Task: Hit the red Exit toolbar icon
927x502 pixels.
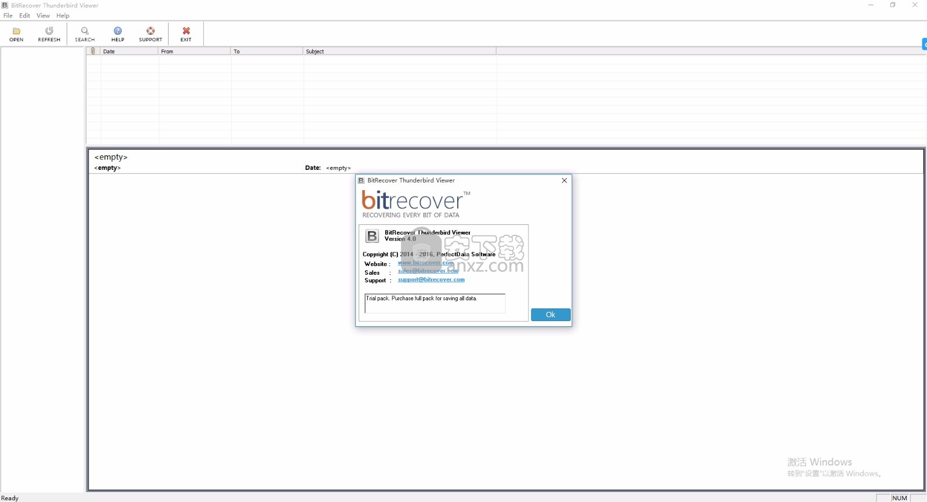Action: (x=186, y=31)
